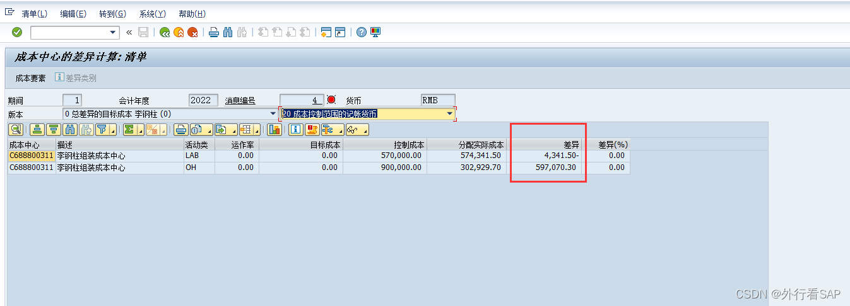This screenshot has height=306, width=850.
Task: Sort descending with the ALV toolbar icon
Action: click(x=54, y=130)
